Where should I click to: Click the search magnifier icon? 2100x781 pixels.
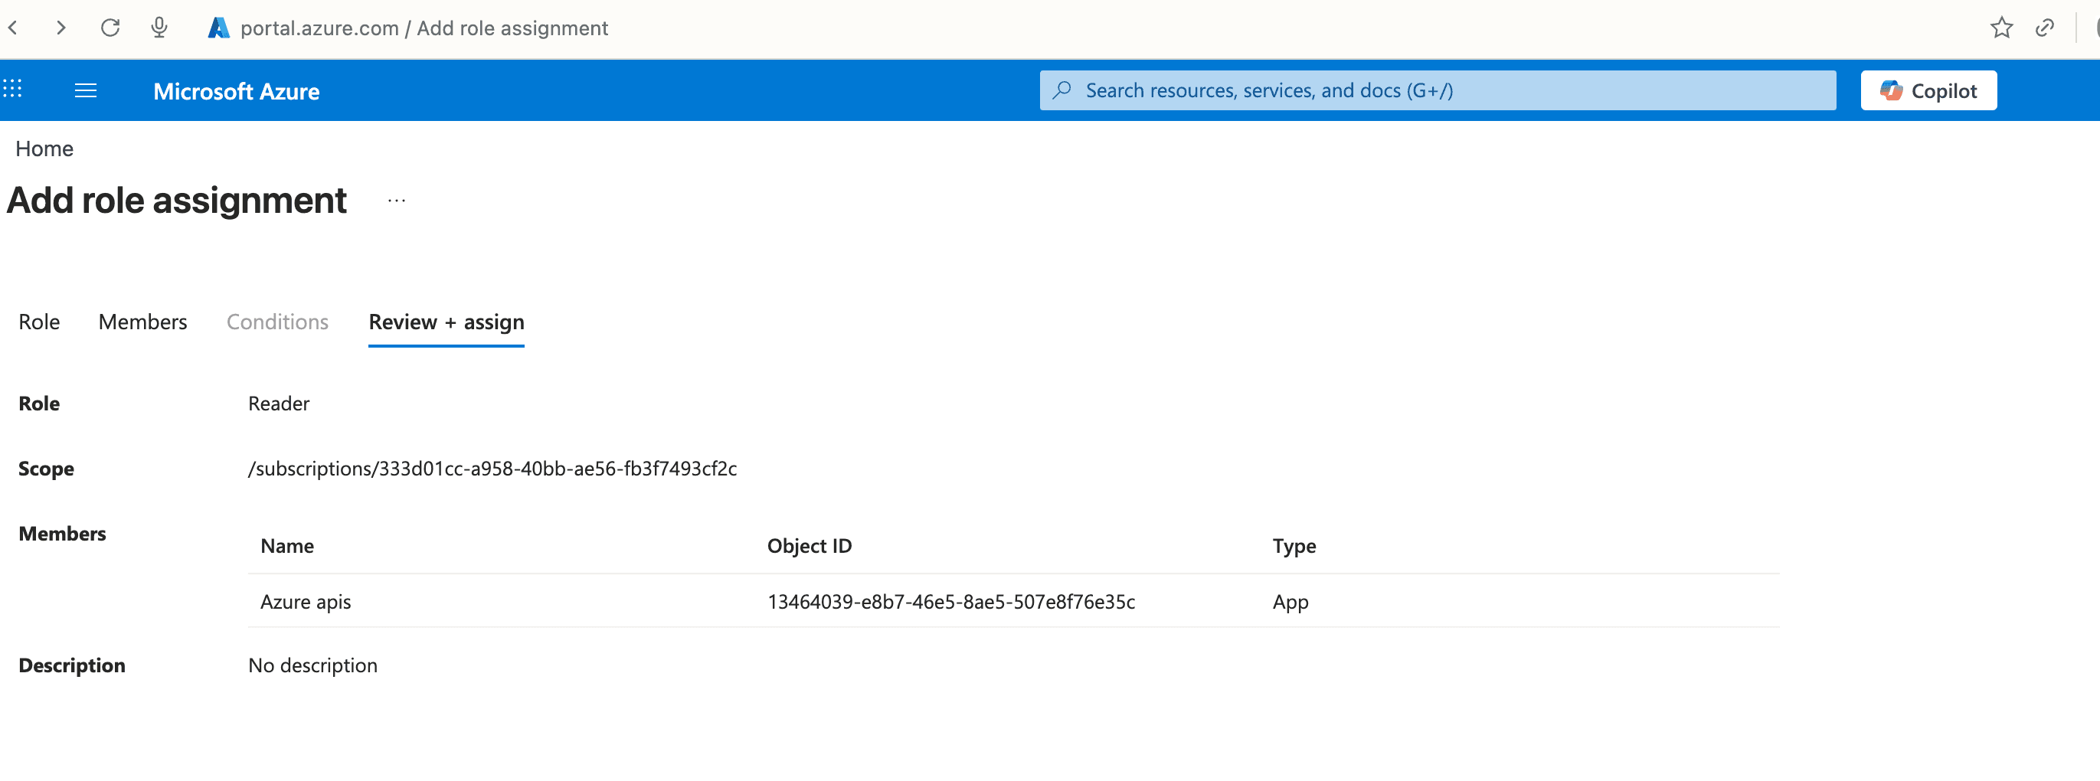[1061, 90]
